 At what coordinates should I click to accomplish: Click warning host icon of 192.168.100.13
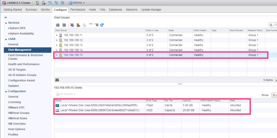tap(61, 45)
